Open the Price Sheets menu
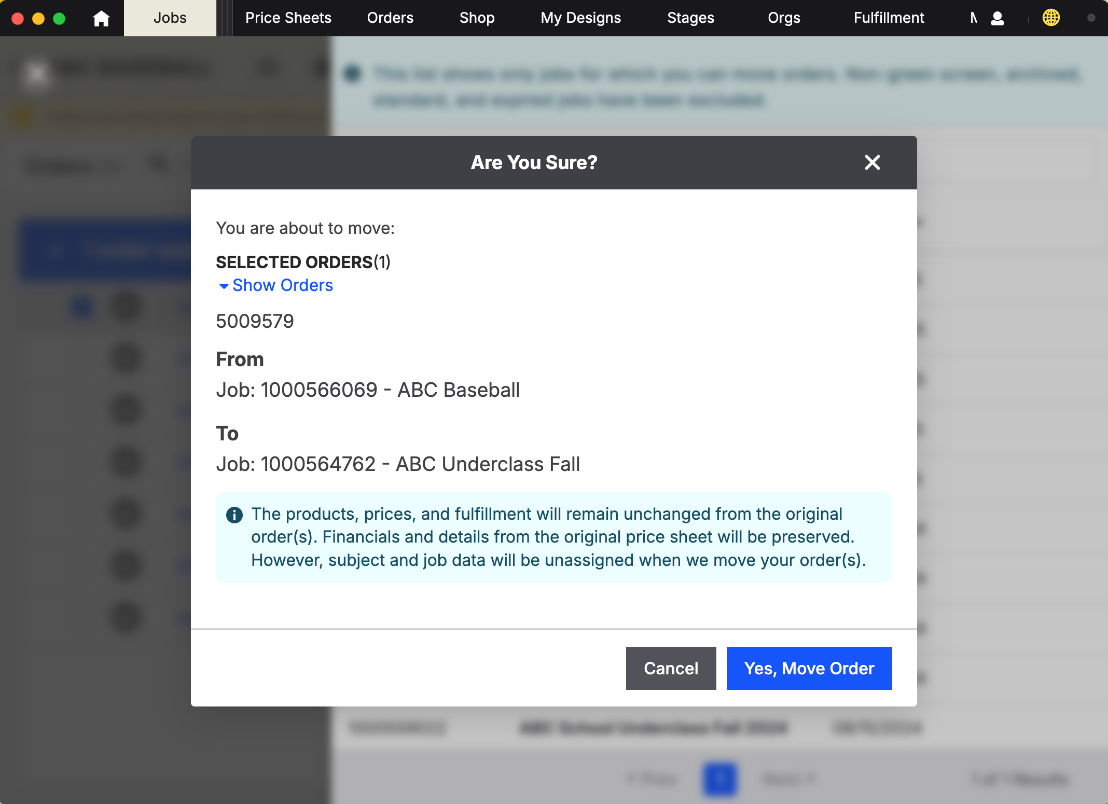Image resolution: width=1108 pixels, height=804 pixels. 288,18
